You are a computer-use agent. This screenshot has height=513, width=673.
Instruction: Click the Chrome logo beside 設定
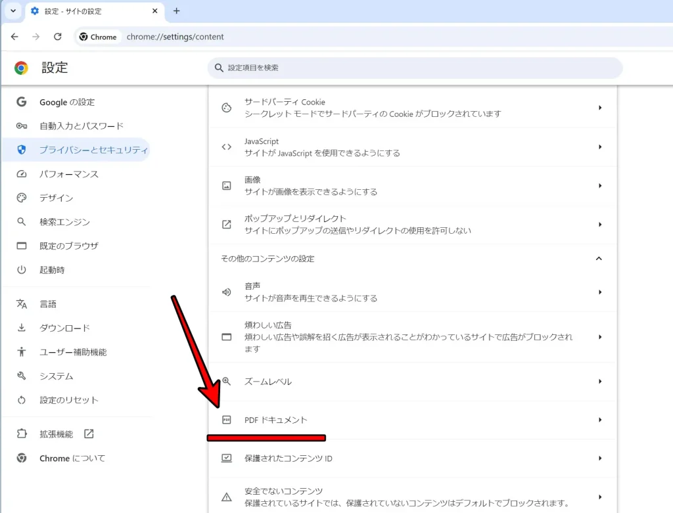click(x=20, y=68)
